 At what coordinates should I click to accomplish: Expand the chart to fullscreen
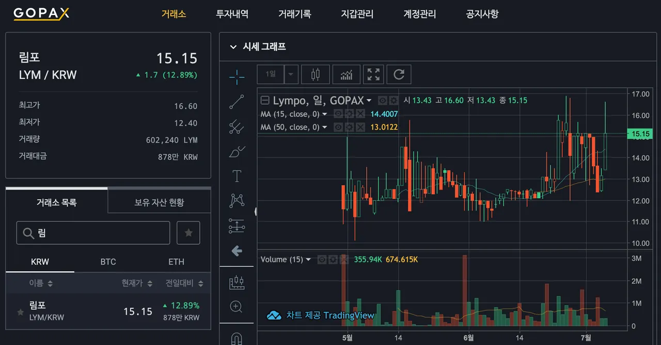tap(373, 74)
